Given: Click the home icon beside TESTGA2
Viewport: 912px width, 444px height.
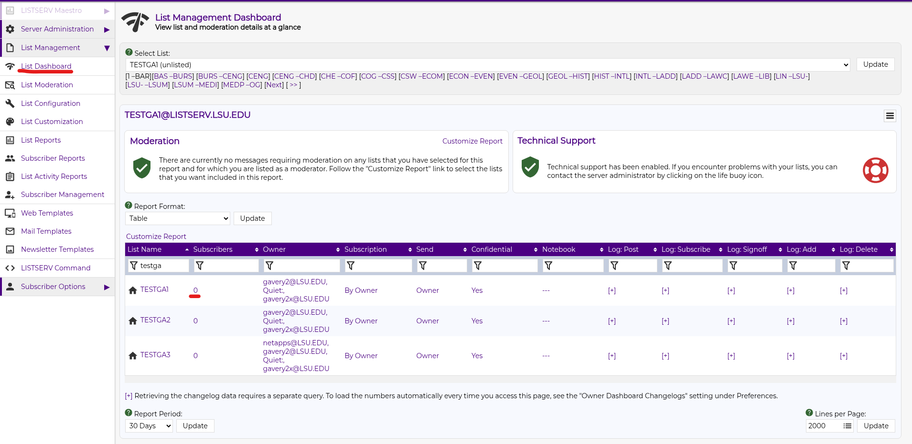Looking at the screenshot, I should tap(132, 321).
